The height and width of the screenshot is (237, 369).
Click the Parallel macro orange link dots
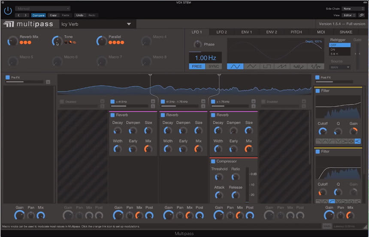point(116,43)
